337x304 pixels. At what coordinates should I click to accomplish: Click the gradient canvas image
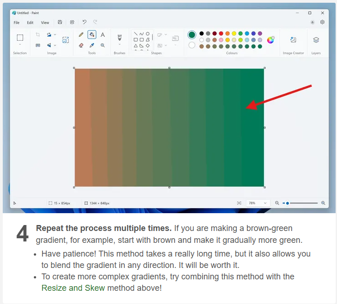pos(169,128)
